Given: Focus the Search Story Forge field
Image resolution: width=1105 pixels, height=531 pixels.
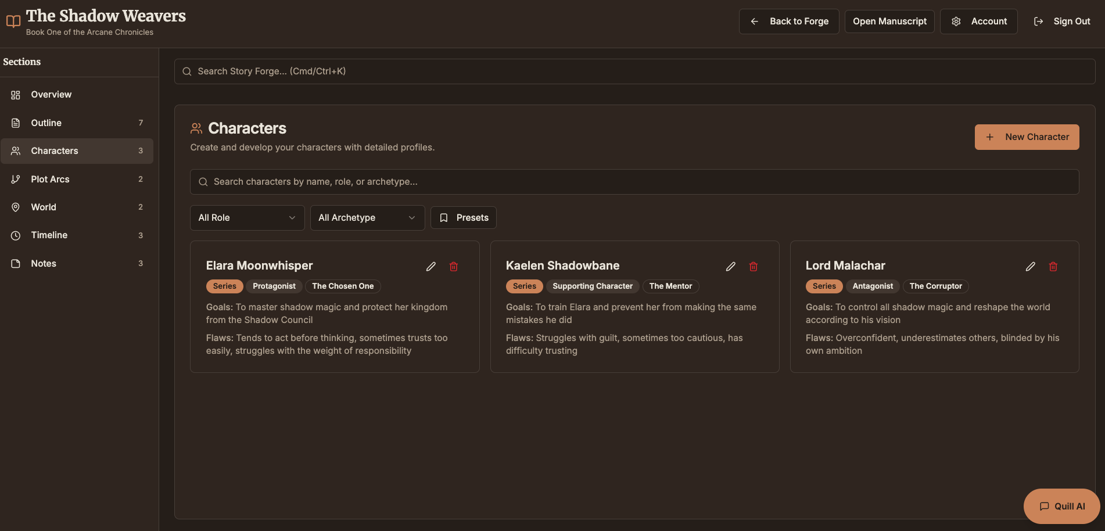Looking at the screenshot, I should click(x=635, y=71).
